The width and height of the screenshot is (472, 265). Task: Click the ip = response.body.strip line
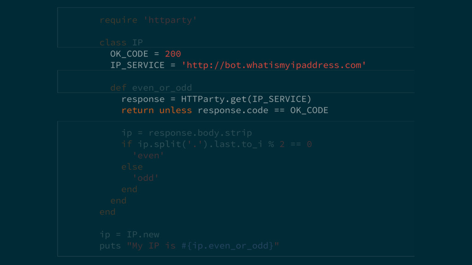(186, 133)
